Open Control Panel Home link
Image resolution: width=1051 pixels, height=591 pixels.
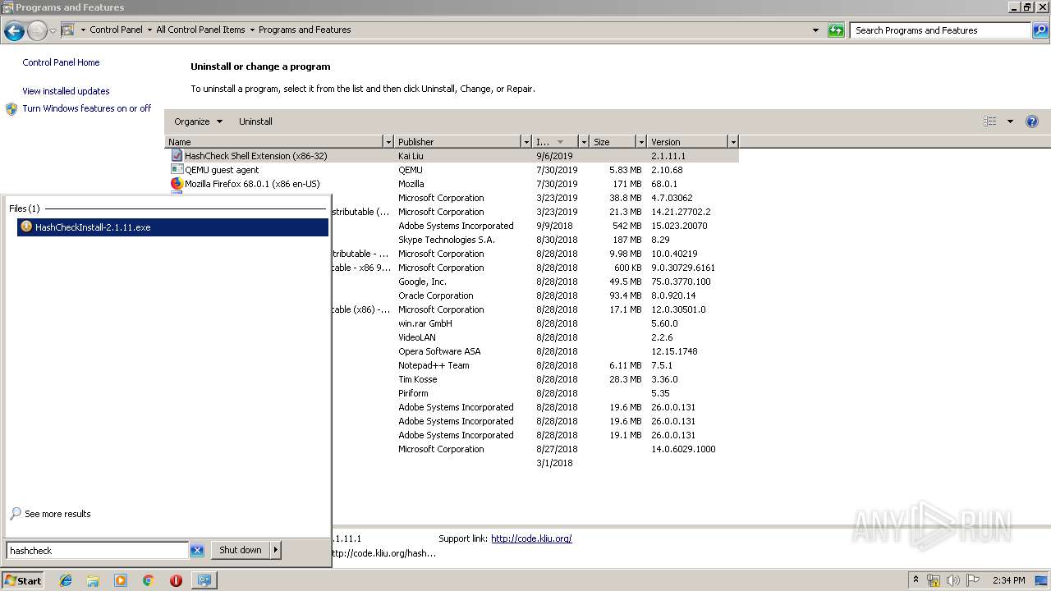(61, 62)
